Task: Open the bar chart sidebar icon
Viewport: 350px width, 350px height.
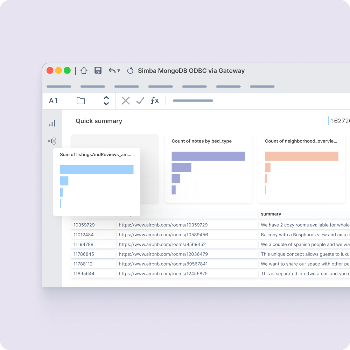Action: (x=52, y=123)
